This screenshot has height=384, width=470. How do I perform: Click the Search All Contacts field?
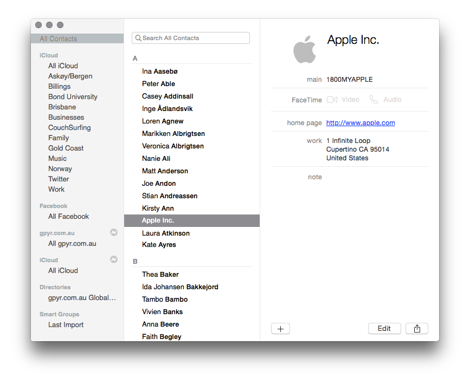click(x=191, y=38)
